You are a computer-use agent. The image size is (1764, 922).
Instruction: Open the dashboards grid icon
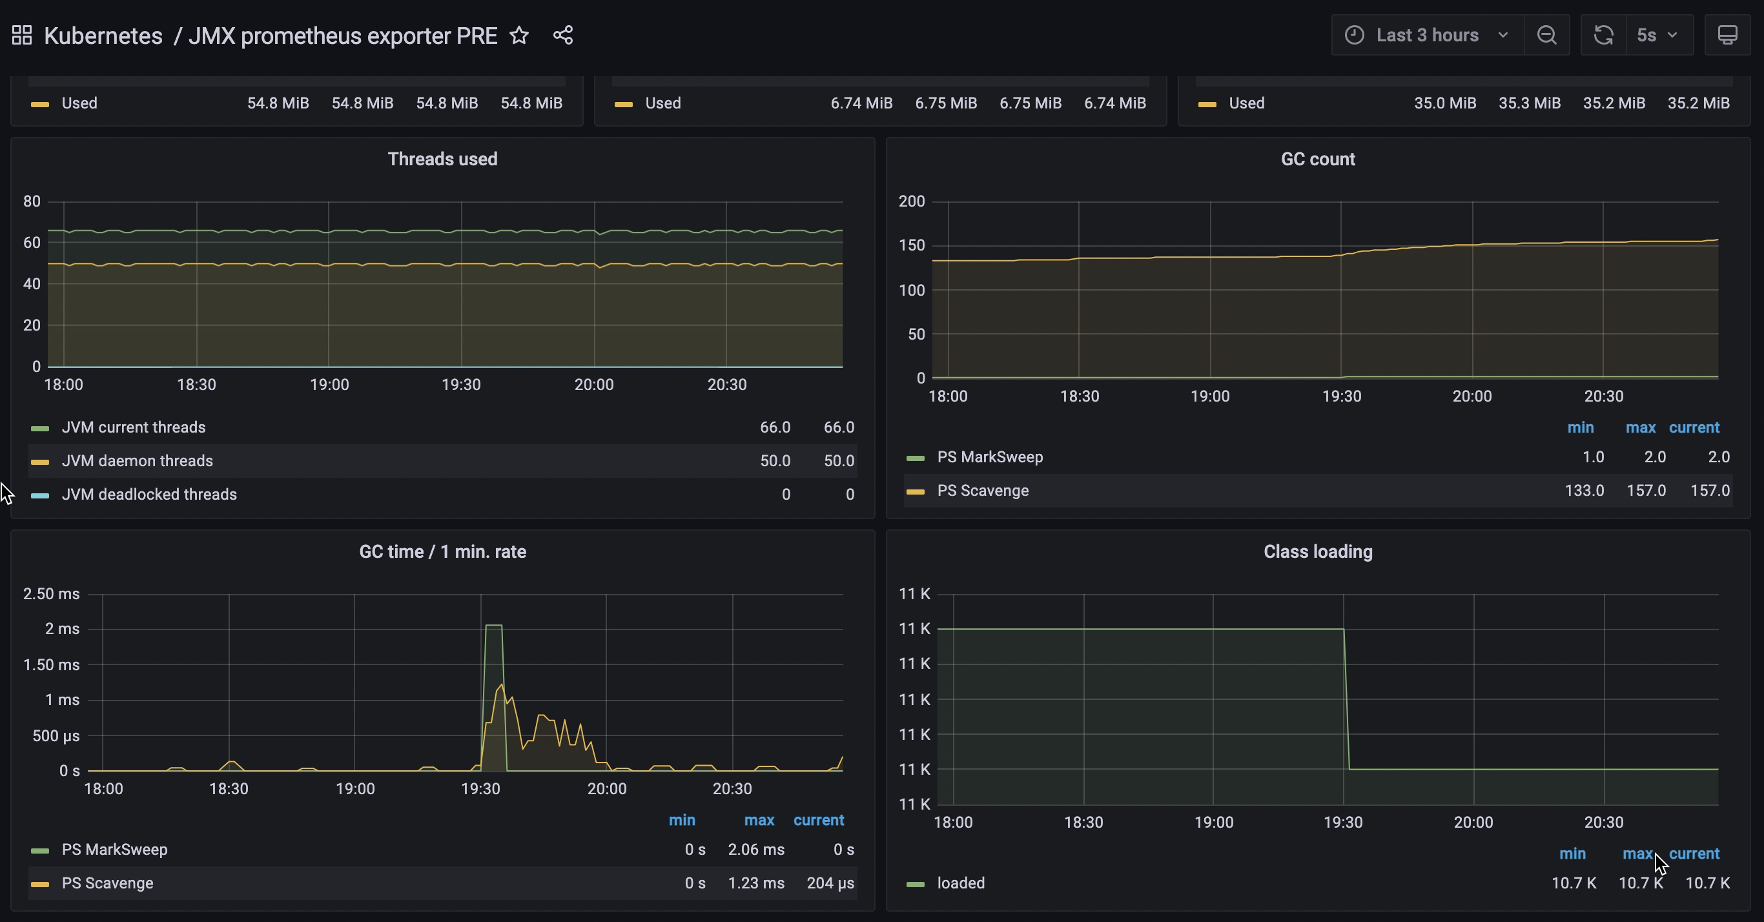click(x=22, y=35)
